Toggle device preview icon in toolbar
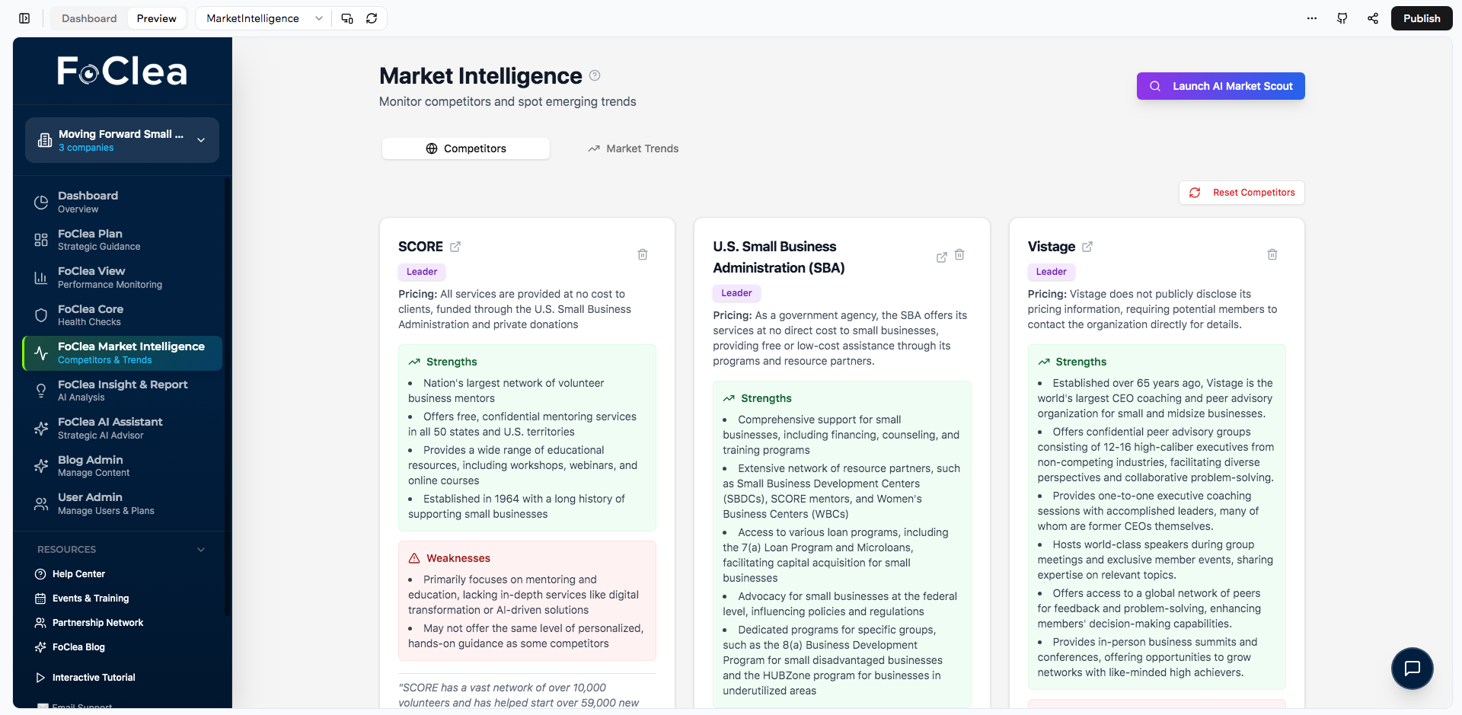Image resolution: width=1462 pixels, height=715 pixels. (347, 18)
